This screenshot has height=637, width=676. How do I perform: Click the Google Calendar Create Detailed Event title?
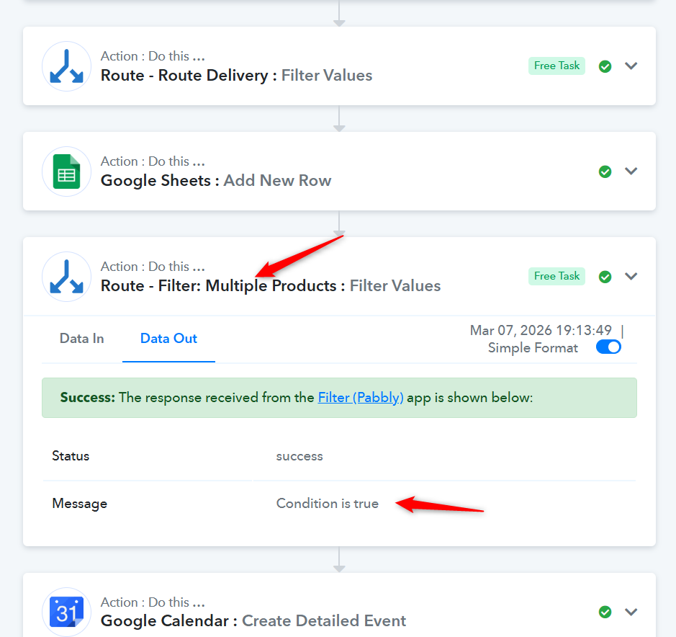[253, 620]
